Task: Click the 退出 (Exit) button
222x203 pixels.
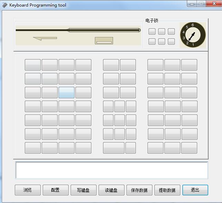Action: [195, 190]
